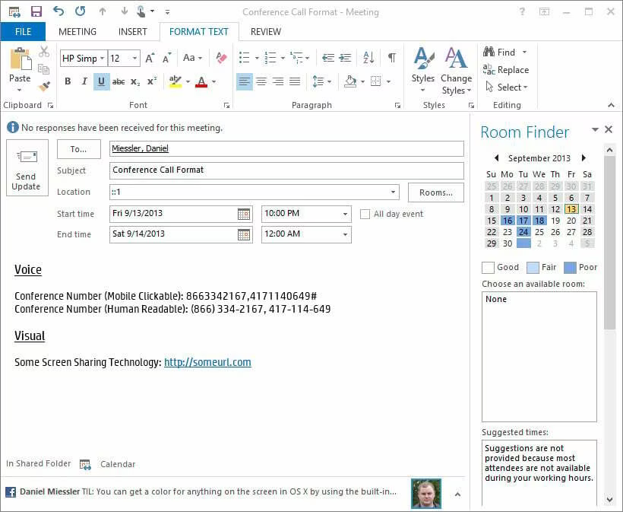Toggle Bold formatting button
623x512 pixels.
[x=68, y=81]
